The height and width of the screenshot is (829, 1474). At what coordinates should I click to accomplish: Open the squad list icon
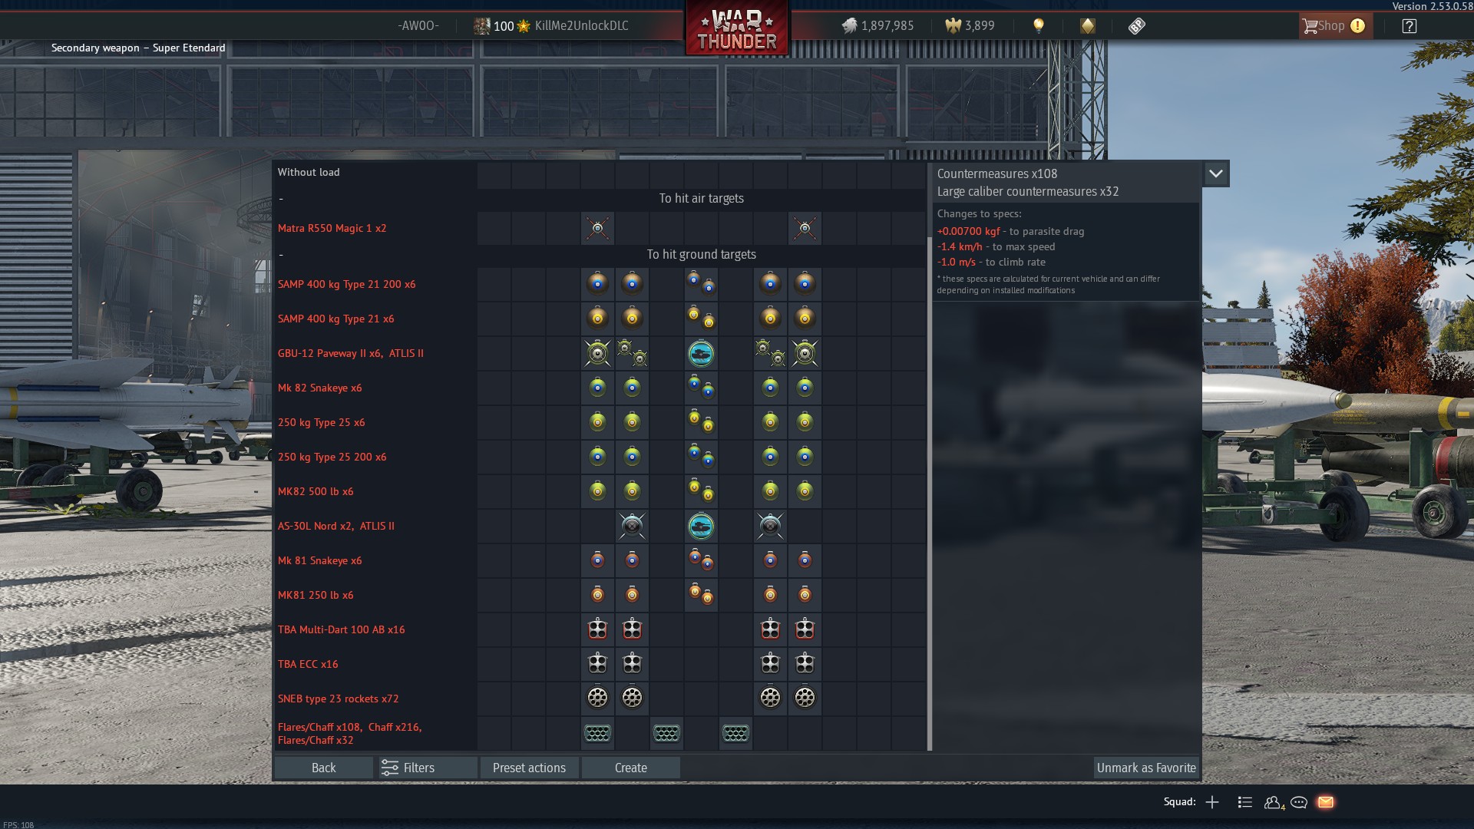tap(1244, 802)
